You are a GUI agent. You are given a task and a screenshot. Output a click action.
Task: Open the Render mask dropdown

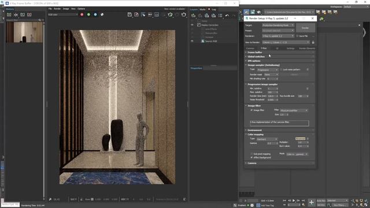click(x=271, y=75)
